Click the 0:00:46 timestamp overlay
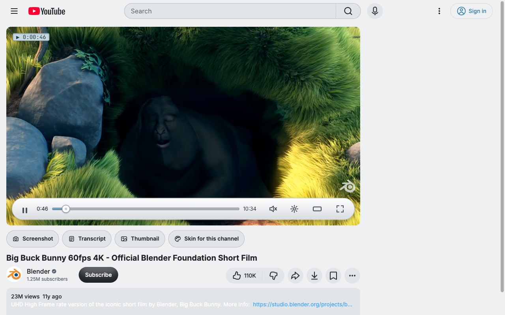 pos(31,37)
